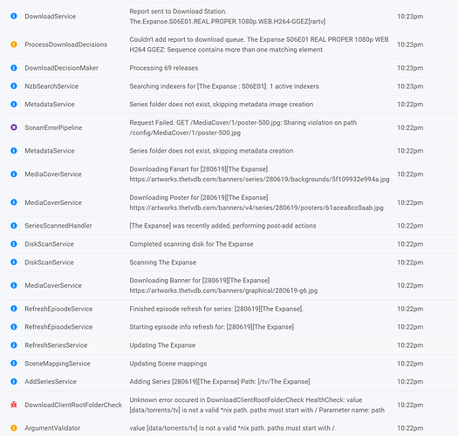This screenshot has height=436, width=458.
Task: Click the orange warning icon beside ArgumentValidator
Action: (x=14, y=428)
